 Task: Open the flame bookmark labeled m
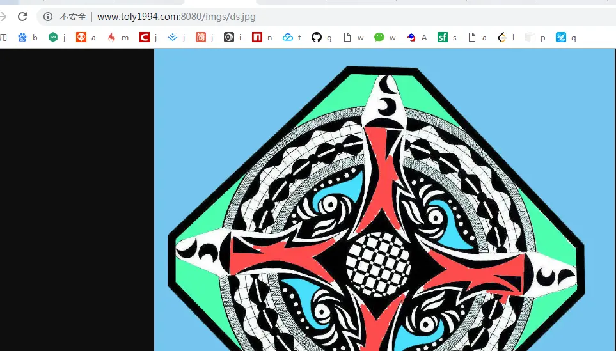pyautogui.click(x=118, y=37)
